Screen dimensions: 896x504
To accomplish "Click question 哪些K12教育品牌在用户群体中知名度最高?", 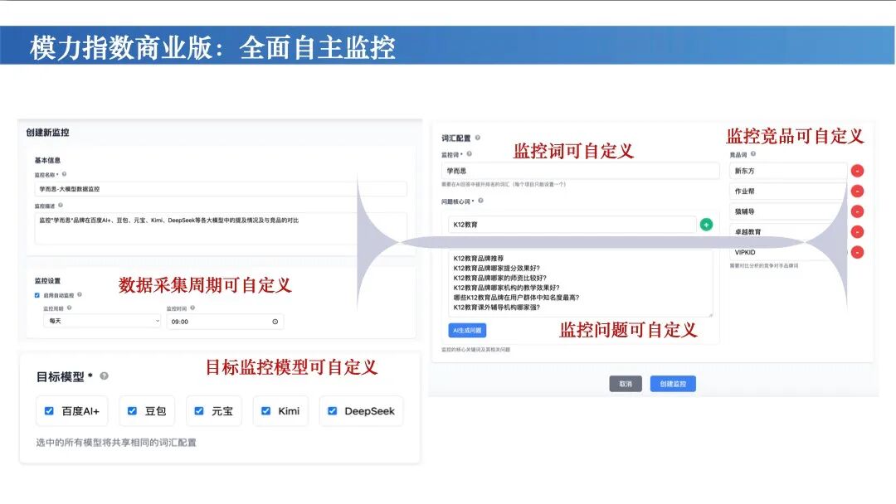I will coord(517,298).
